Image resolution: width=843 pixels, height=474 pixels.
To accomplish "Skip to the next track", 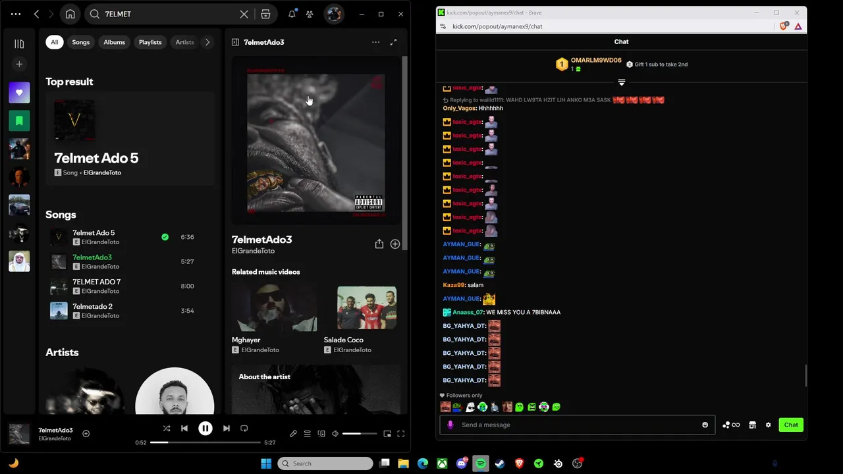I will [227, 429].
